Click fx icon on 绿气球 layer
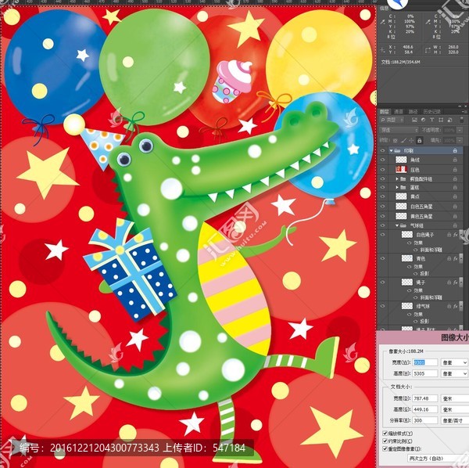469x468 pixels. tap(456, 306)
